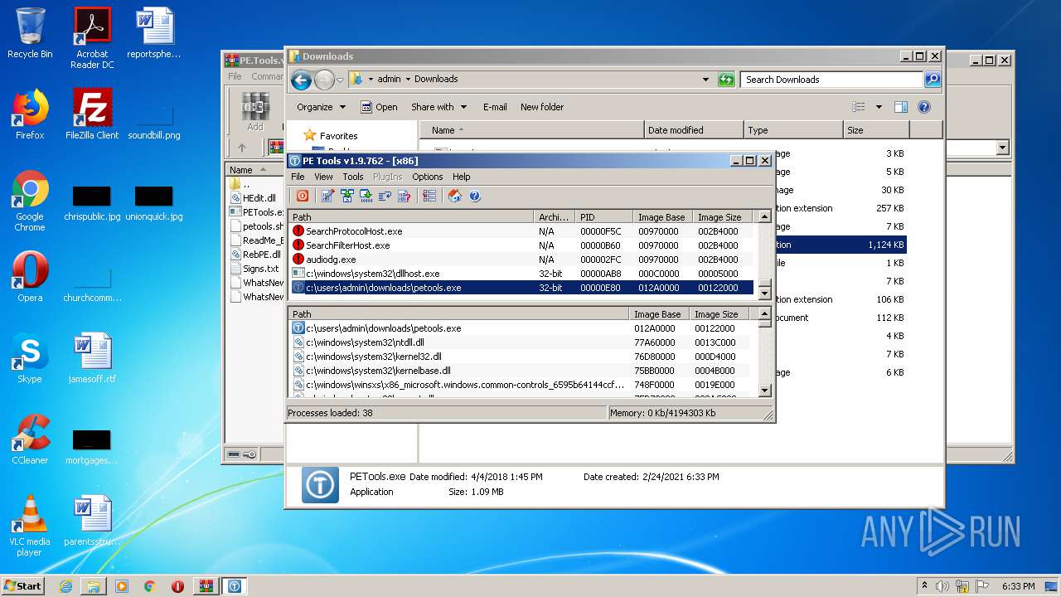Click the PE Tools button in the taskbar
The height and width of the screenshot is (597, 1061).
coord(235,586)
